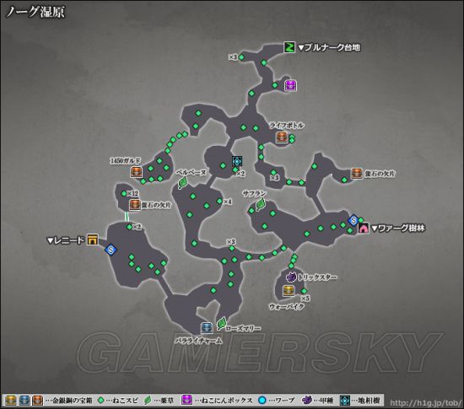Click the blue save point near レニード gate
The image size is (464, 409).
111,250
